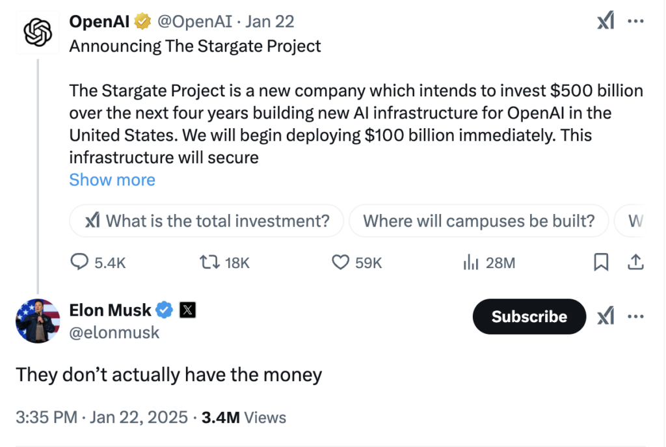666x447 pixels.
Task: Ask Grok "Where will campuses be built?"
Action: (x=479, y=221)
